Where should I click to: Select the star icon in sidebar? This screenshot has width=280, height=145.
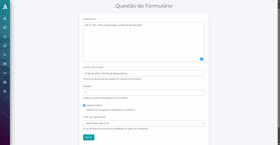(x=5, y=37)
